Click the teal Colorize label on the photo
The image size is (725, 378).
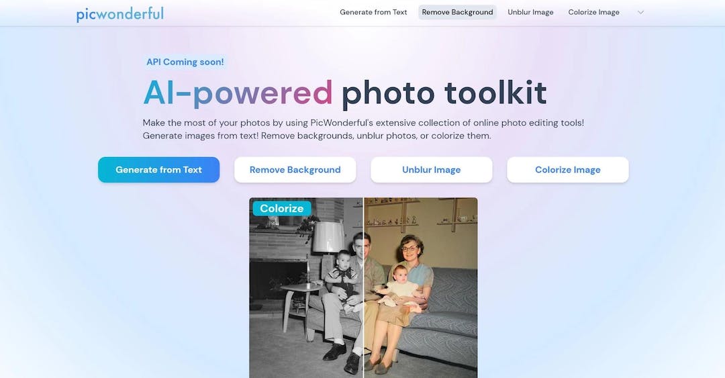point(281,208)
